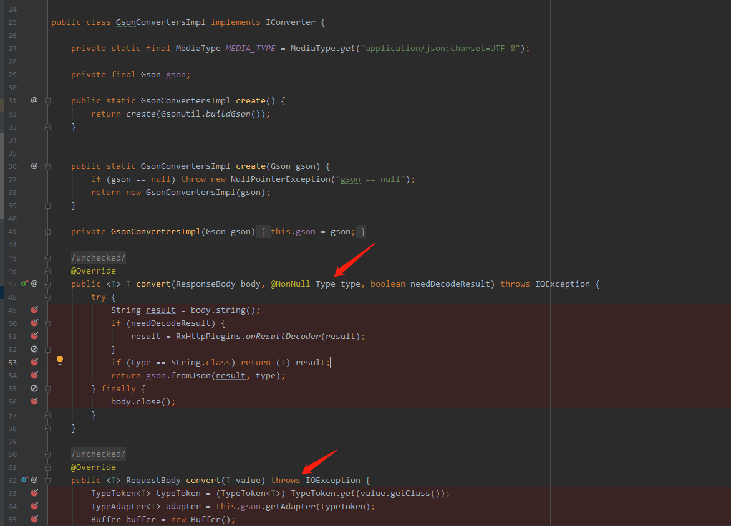Click line number 53 in the gutter

tap(14, 362)
